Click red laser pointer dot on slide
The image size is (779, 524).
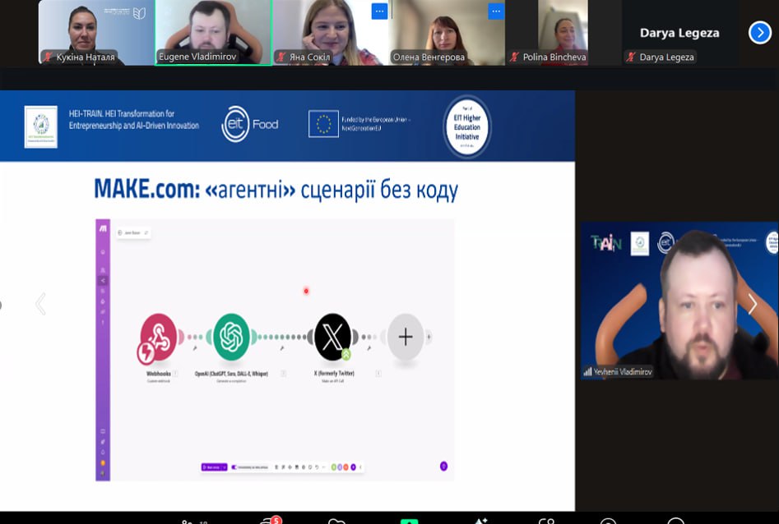tap(306, 291)
